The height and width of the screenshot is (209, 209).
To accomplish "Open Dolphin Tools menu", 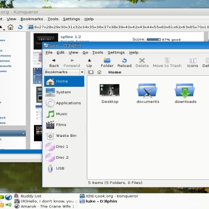I will (98, 52).
